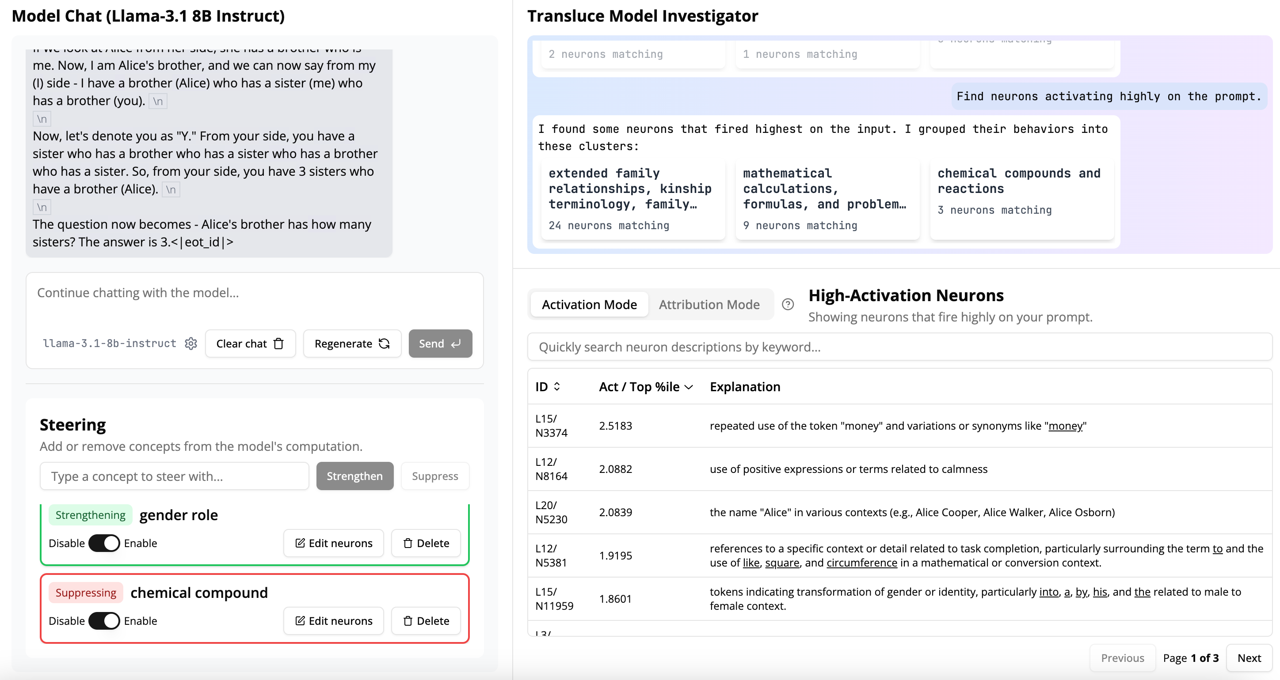The height and width of the screenshot is (680, 1280).
Task: Open the extended family relationships cluster
Action: click(632, 199)
